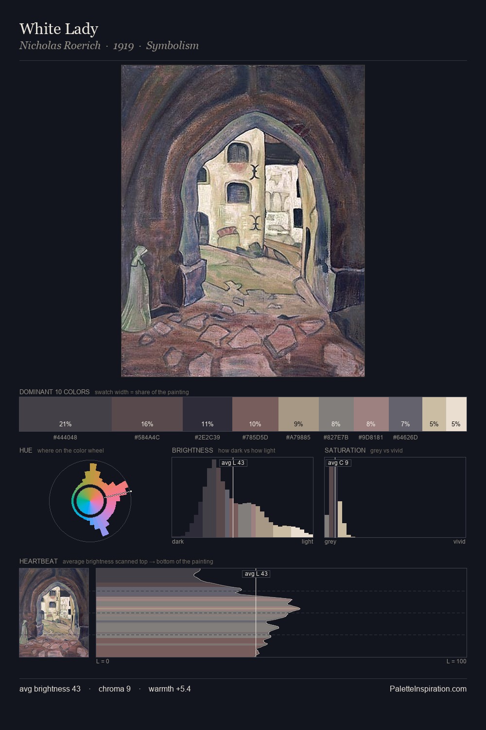Click the hex code '#785D5D'
This screenshot has height=730, width=486.
[x=255, y=438]
